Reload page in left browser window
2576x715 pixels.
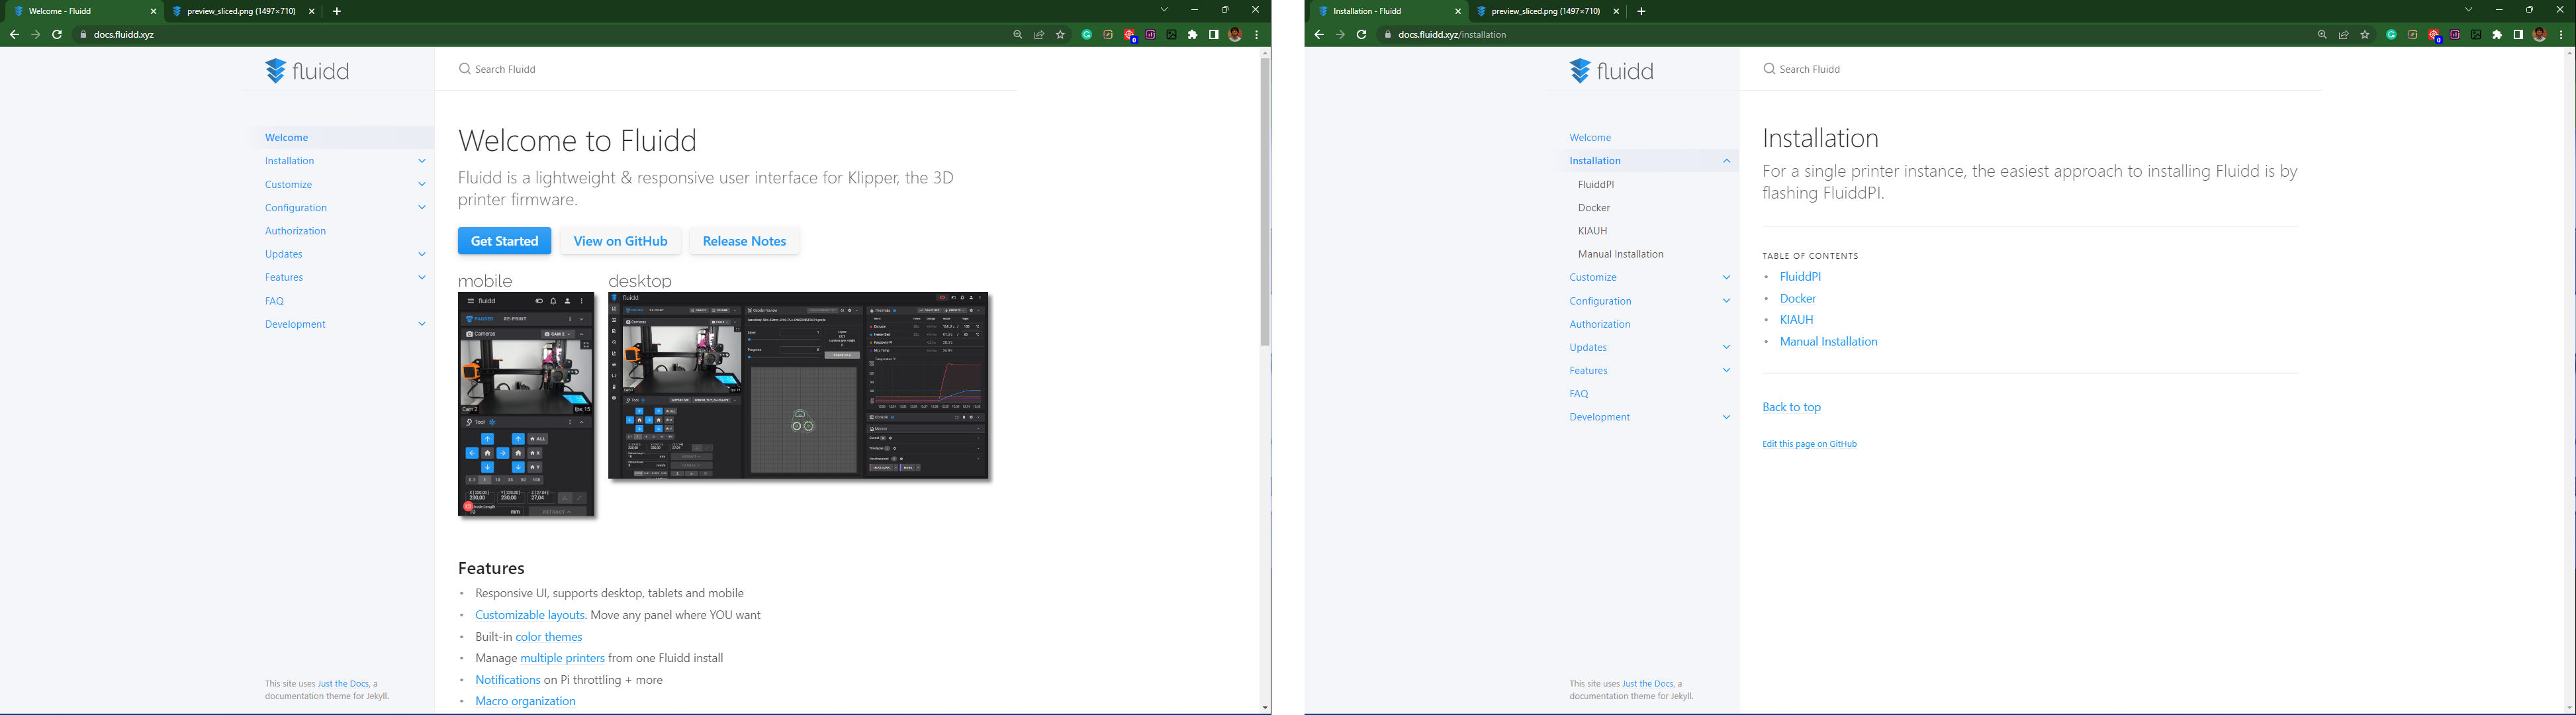(x=57, y=35)
